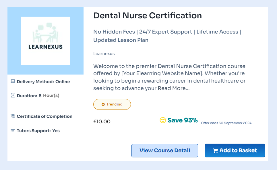Viewport: 277px width, 170px height.
Task: Click the smiley face next to Save 93%
Action: tap(162, 120)
